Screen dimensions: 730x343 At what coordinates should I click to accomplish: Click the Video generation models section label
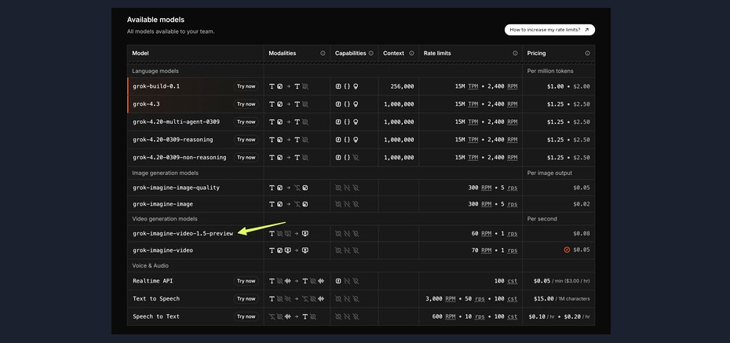tap(165, 219)
